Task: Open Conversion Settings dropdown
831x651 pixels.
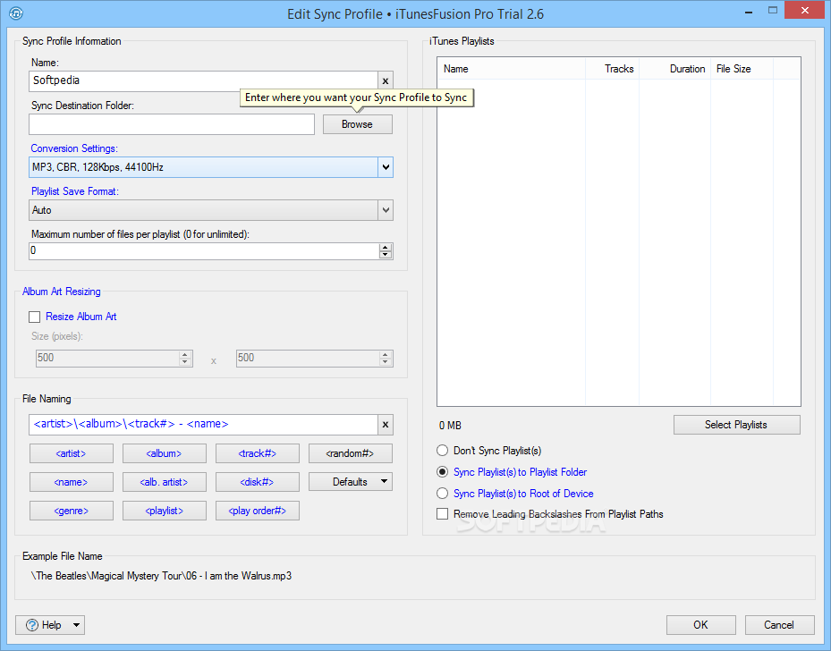Action: click(x=386, y=167)
